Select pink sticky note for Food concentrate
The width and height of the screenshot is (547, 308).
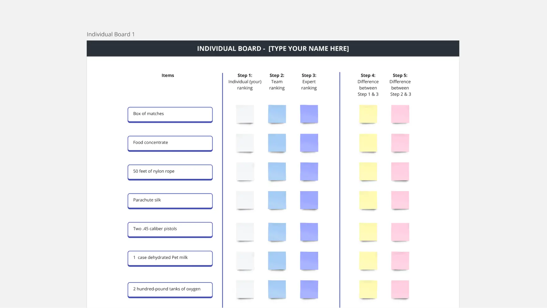[400, 143]
